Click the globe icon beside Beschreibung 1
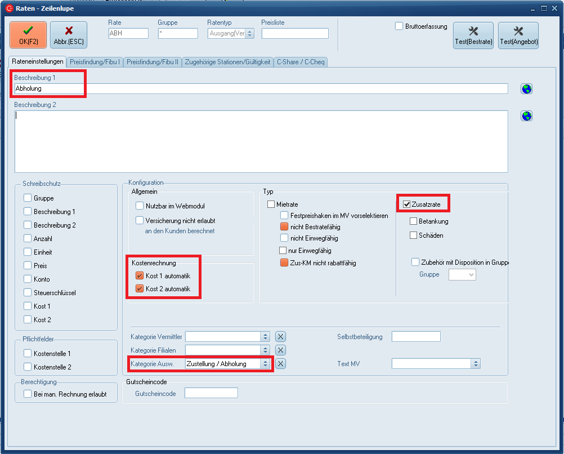Image resolution: width=564 pixels, height=454 pixels. [526, 89]
